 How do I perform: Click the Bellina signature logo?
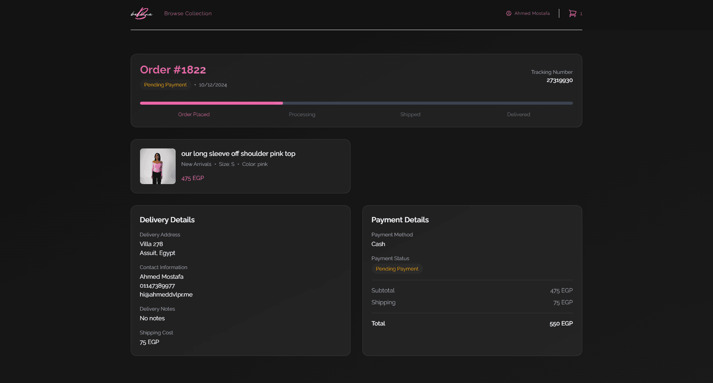click(x=141, y=13)
